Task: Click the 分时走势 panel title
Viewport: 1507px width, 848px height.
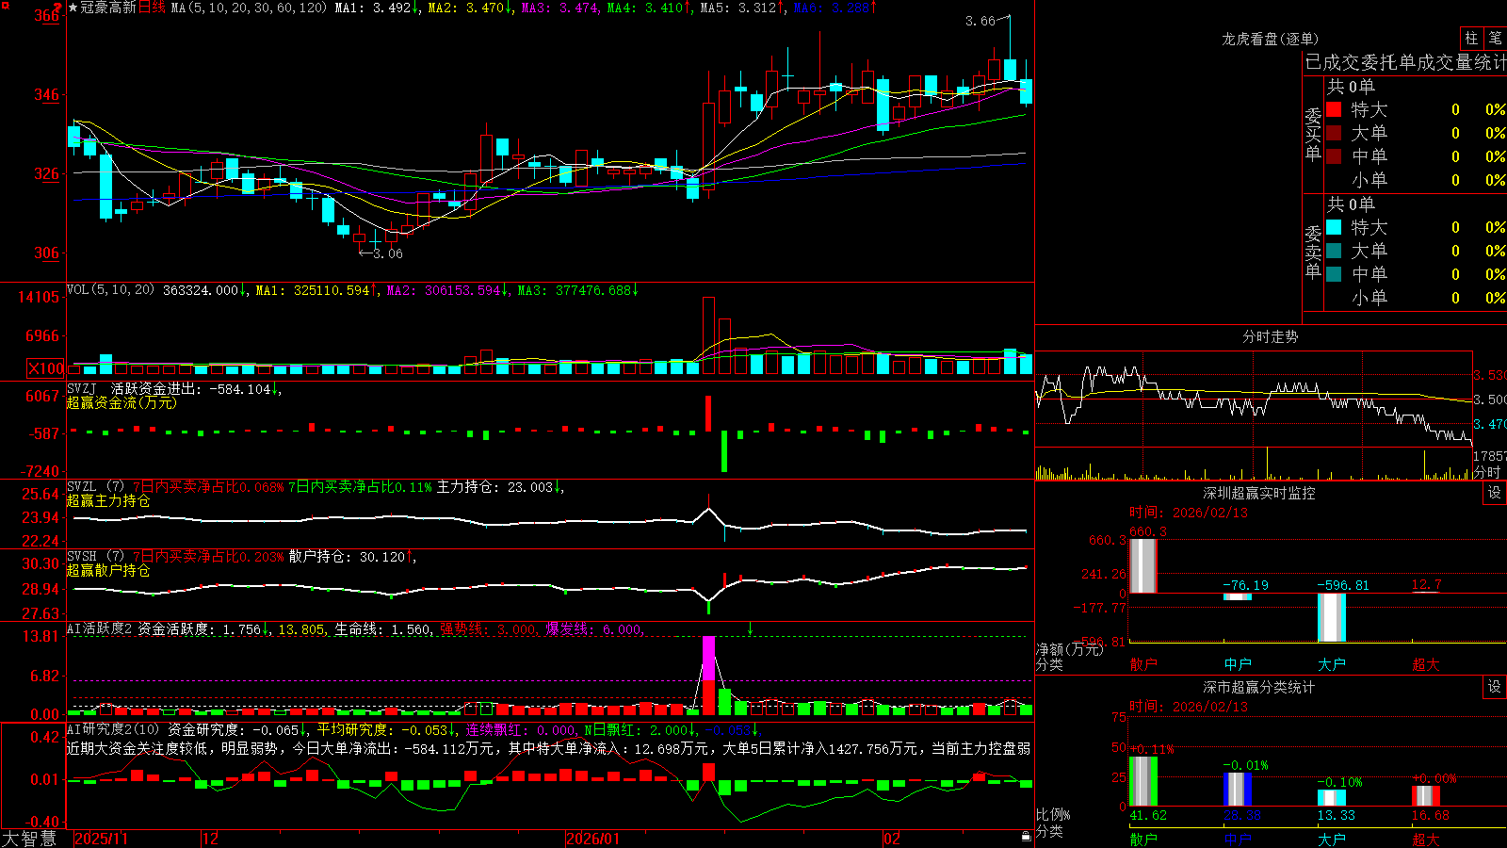Action: coord(1271,336)
